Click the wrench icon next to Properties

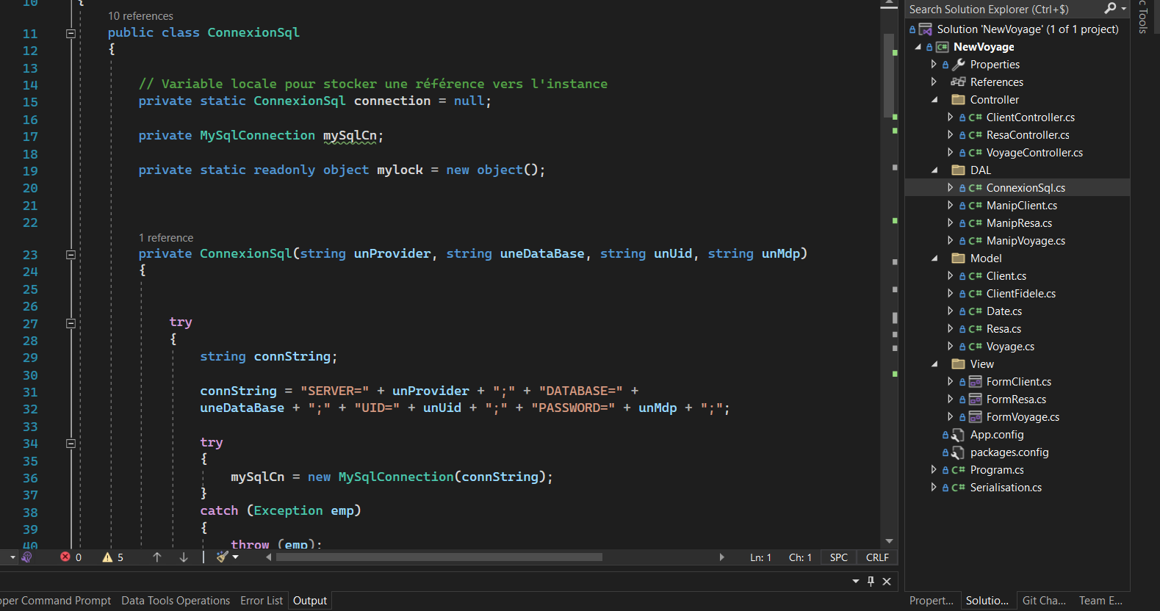[x=958, y=65]
